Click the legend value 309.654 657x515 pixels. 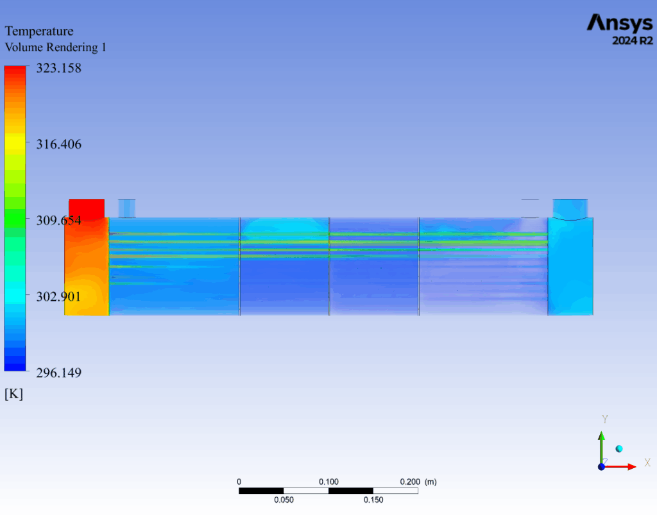(x=58, y=220)
